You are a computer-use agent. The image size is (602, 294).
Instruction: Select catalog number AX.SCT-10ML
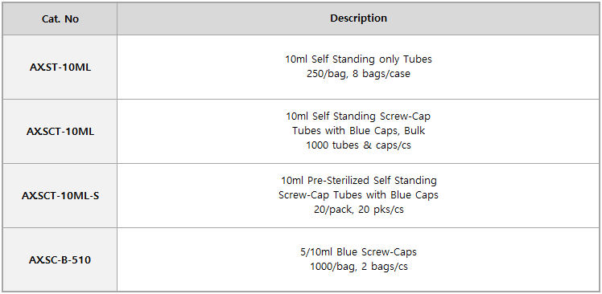point(60,132)
